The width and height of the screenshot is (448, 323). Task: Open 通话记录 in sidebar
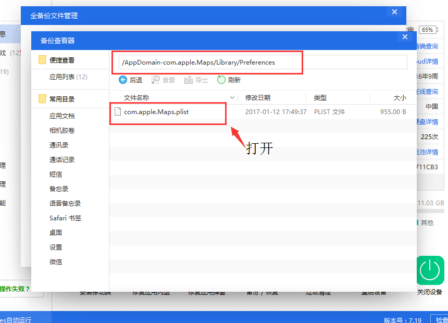(x=61, y=159)
